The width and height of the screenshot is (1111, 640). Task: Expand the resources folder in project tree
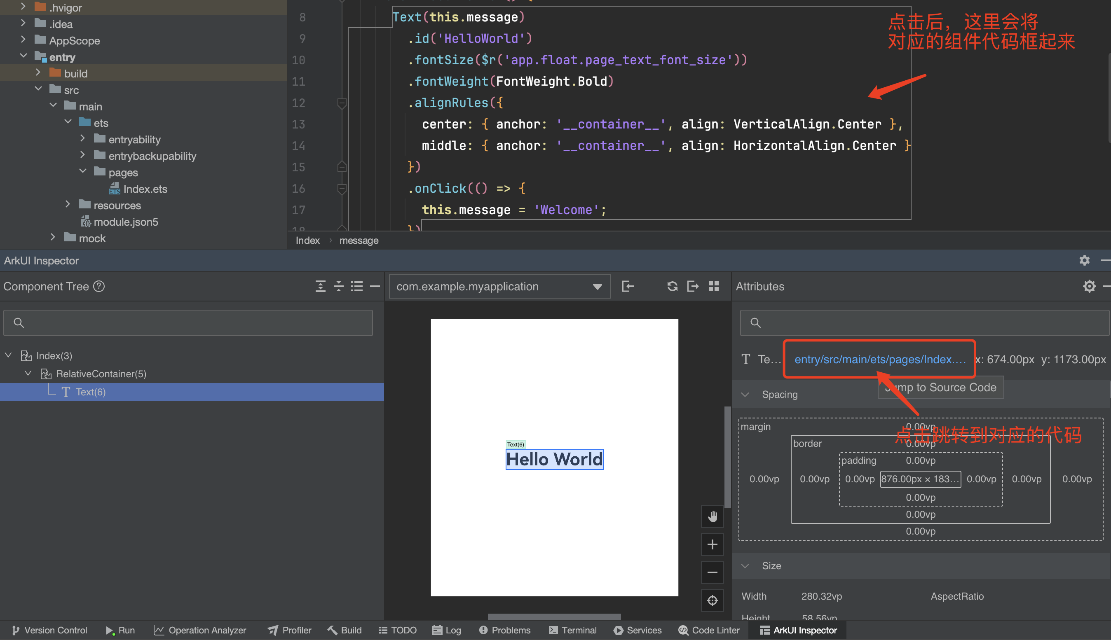coord(67,205)
